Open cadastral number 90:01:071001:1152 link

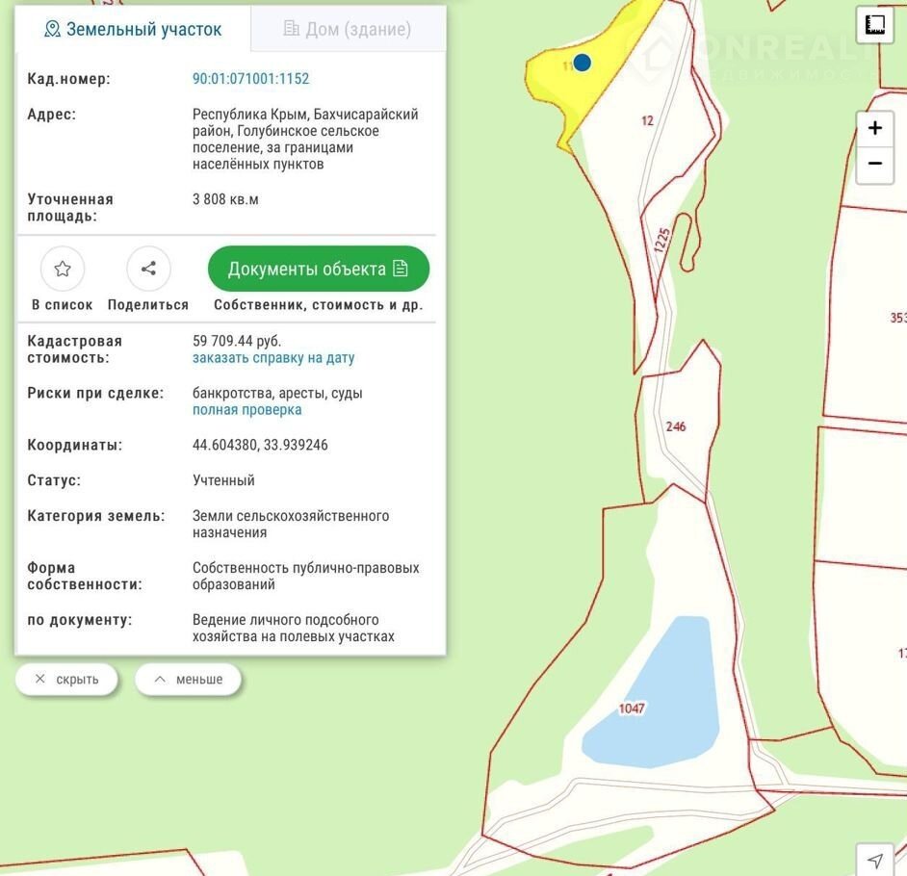(250, 79)
